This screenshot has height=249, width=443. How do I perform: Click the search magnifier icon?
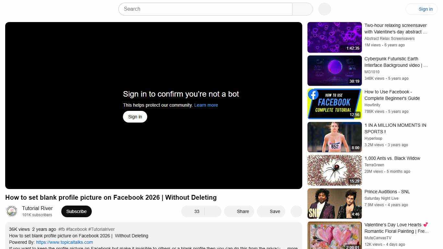click(x=302, y=9)
